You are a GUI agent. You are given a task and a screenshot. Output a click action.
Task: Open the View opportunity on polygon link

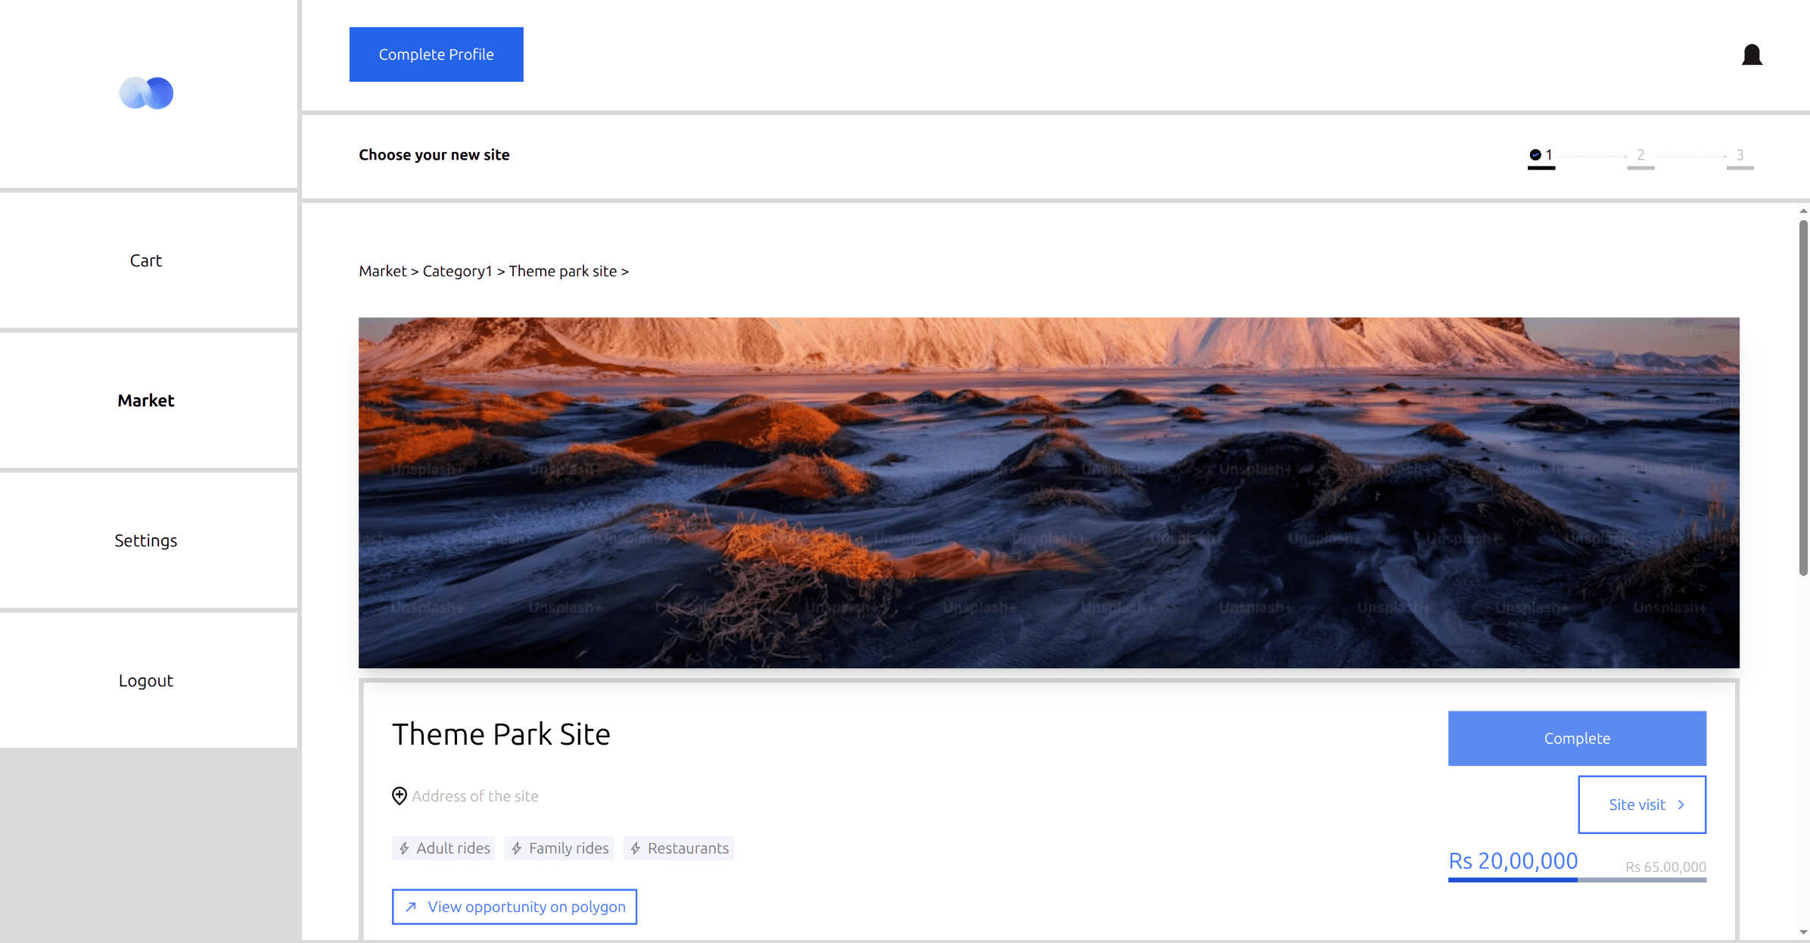pos(514,906)
